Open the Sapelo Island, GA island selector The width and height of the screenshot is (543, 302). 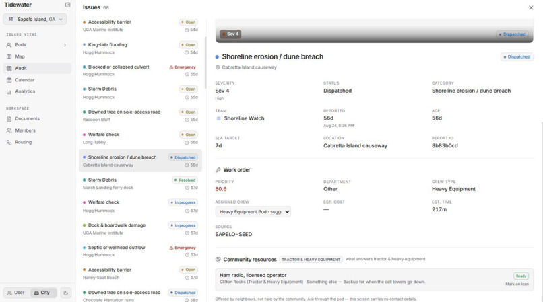[34, 20]
